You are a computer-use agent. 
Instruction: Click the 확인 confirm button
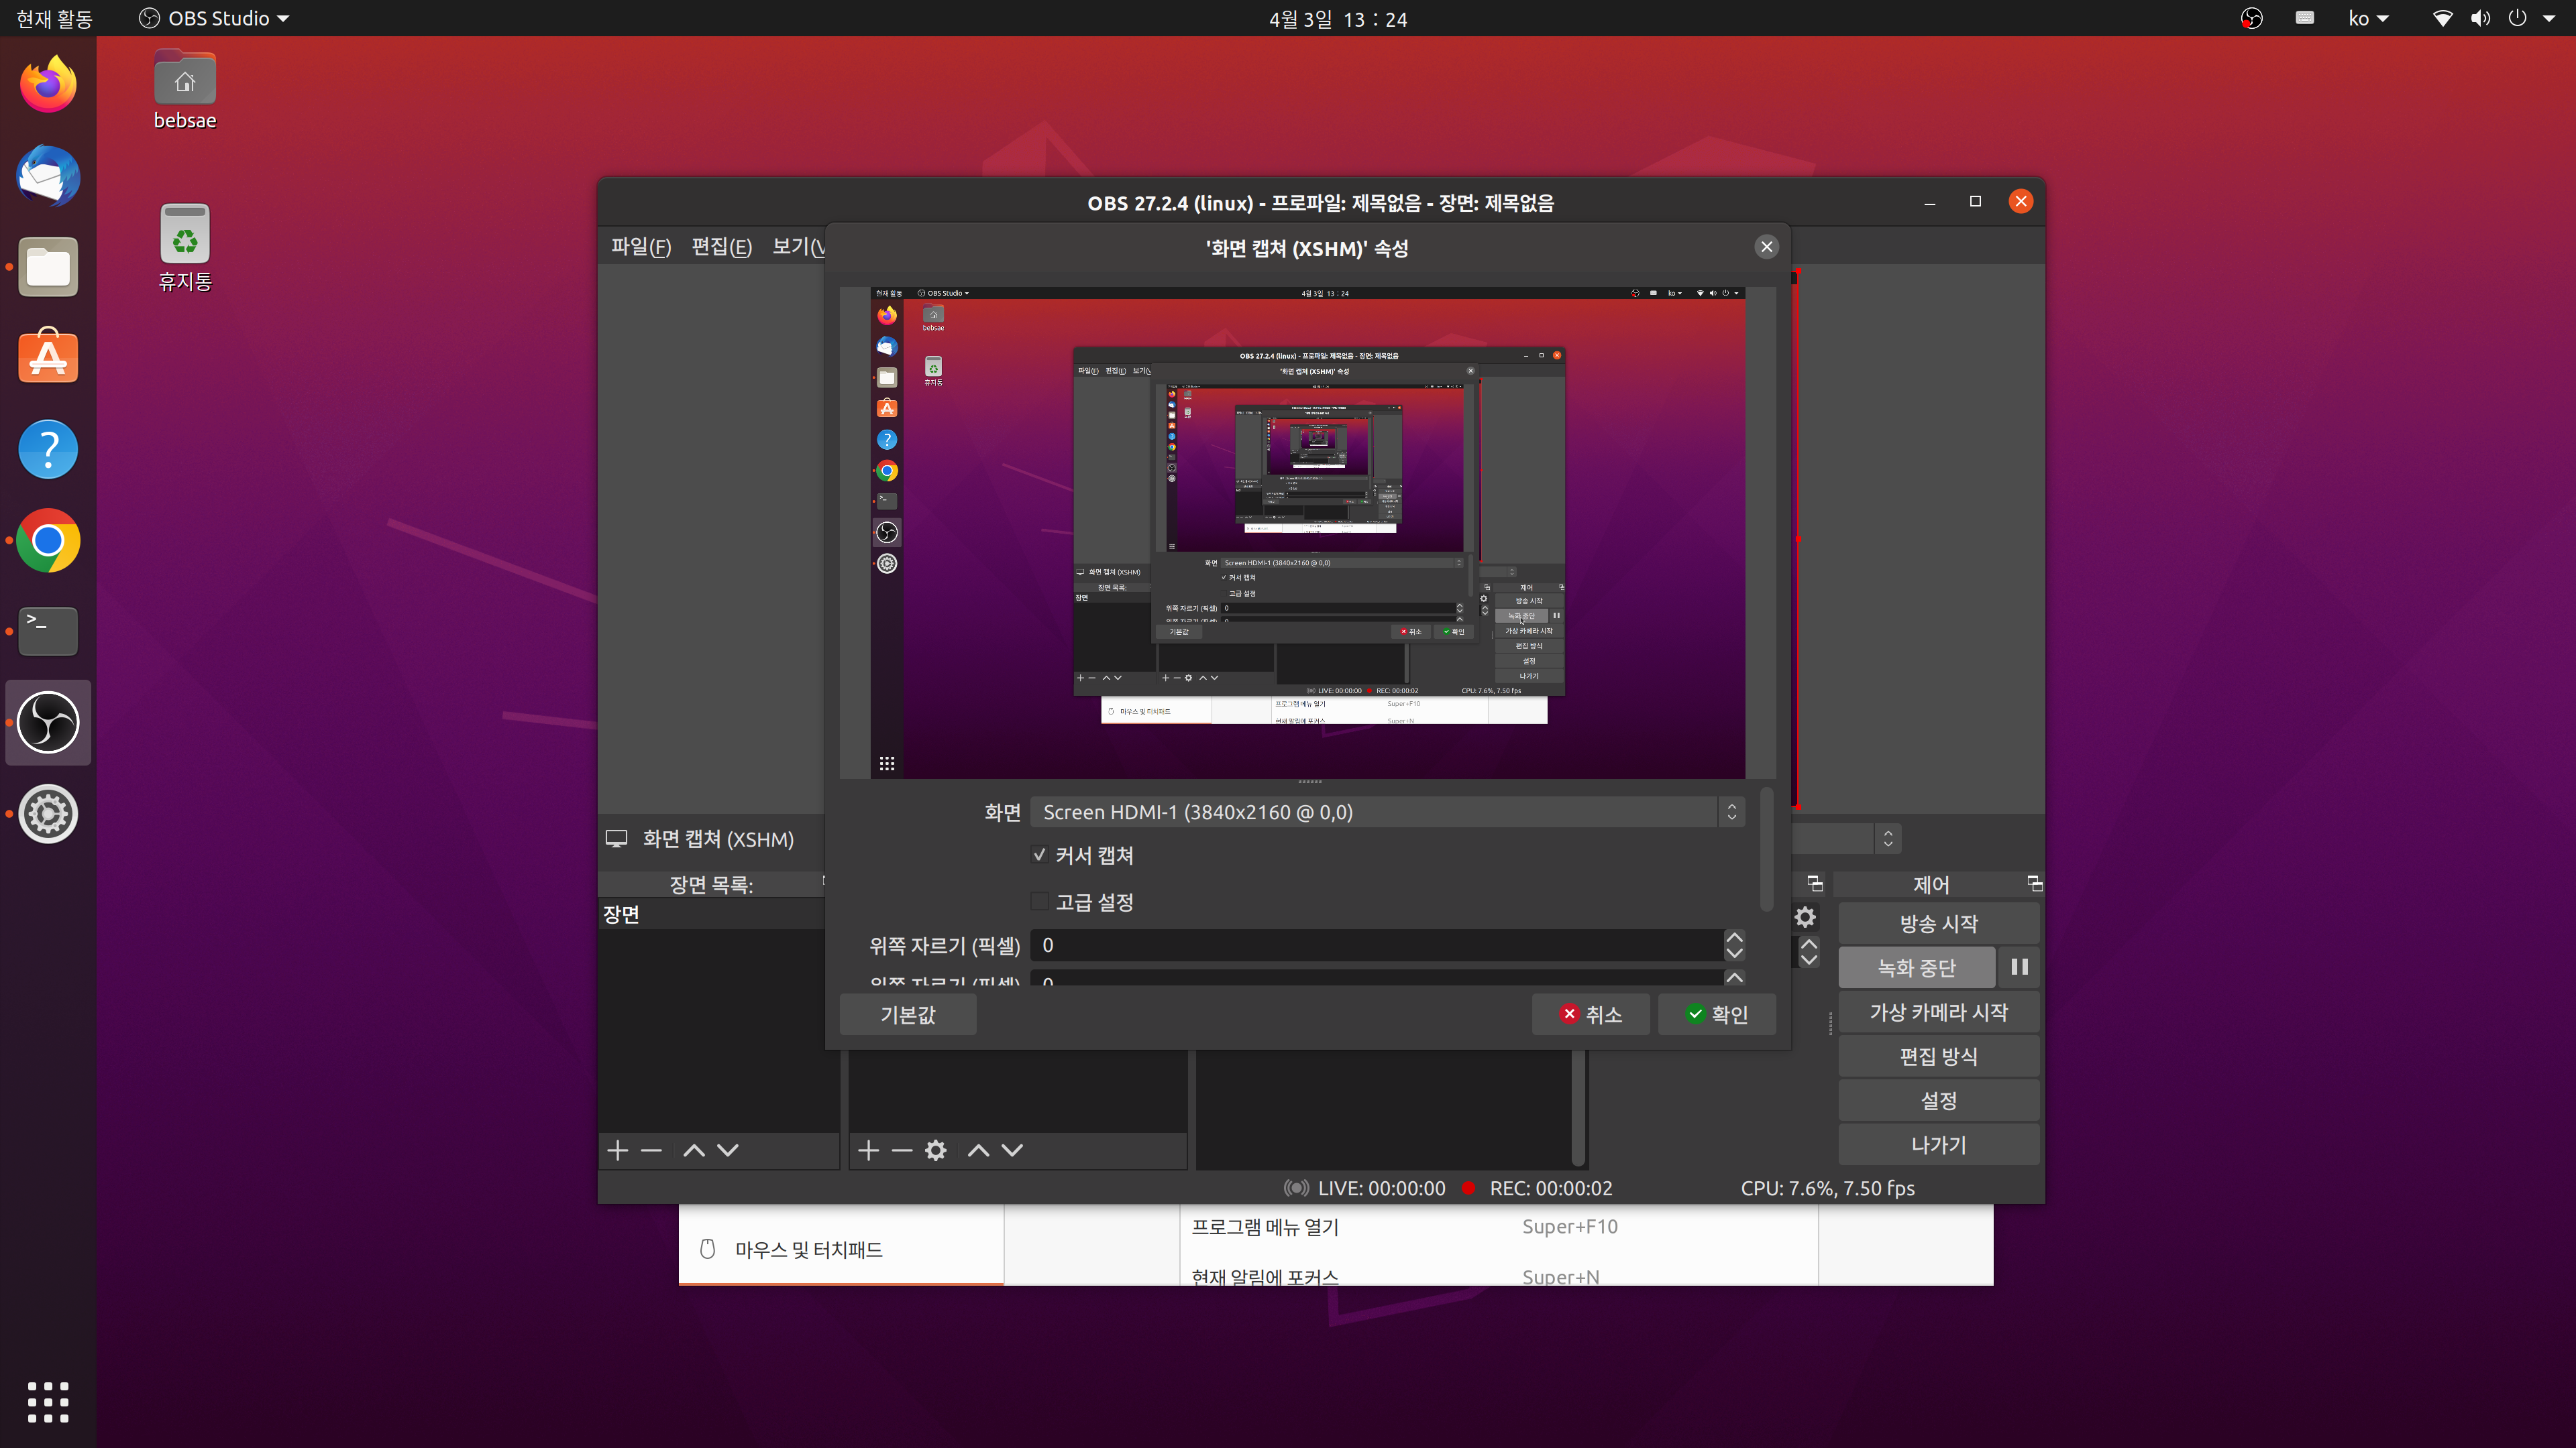click(1716, 1014)
